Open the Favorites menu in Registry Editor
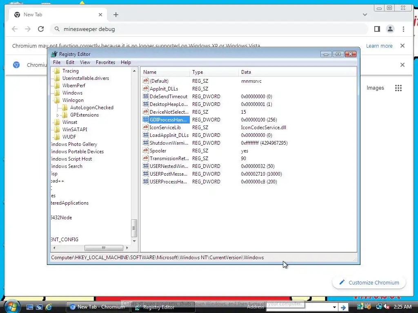The image size is (418, 313). [105, 62]
